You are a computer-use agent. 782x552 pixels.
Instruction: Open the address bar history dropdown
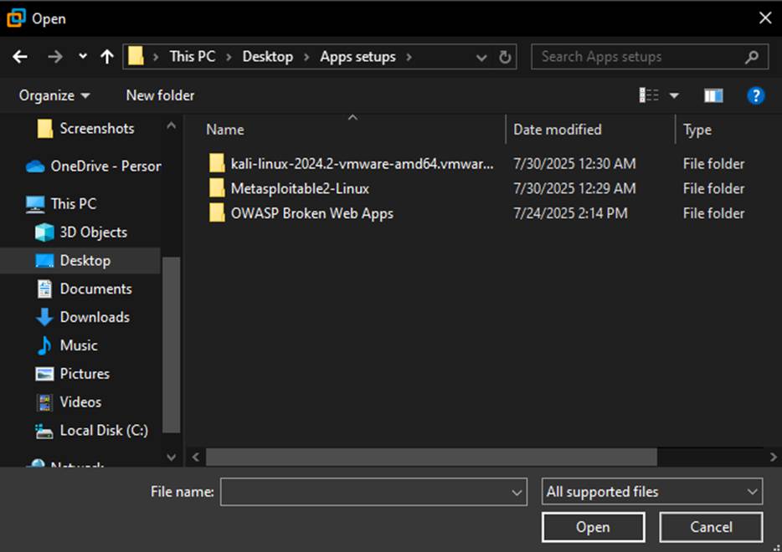(481, 58)
